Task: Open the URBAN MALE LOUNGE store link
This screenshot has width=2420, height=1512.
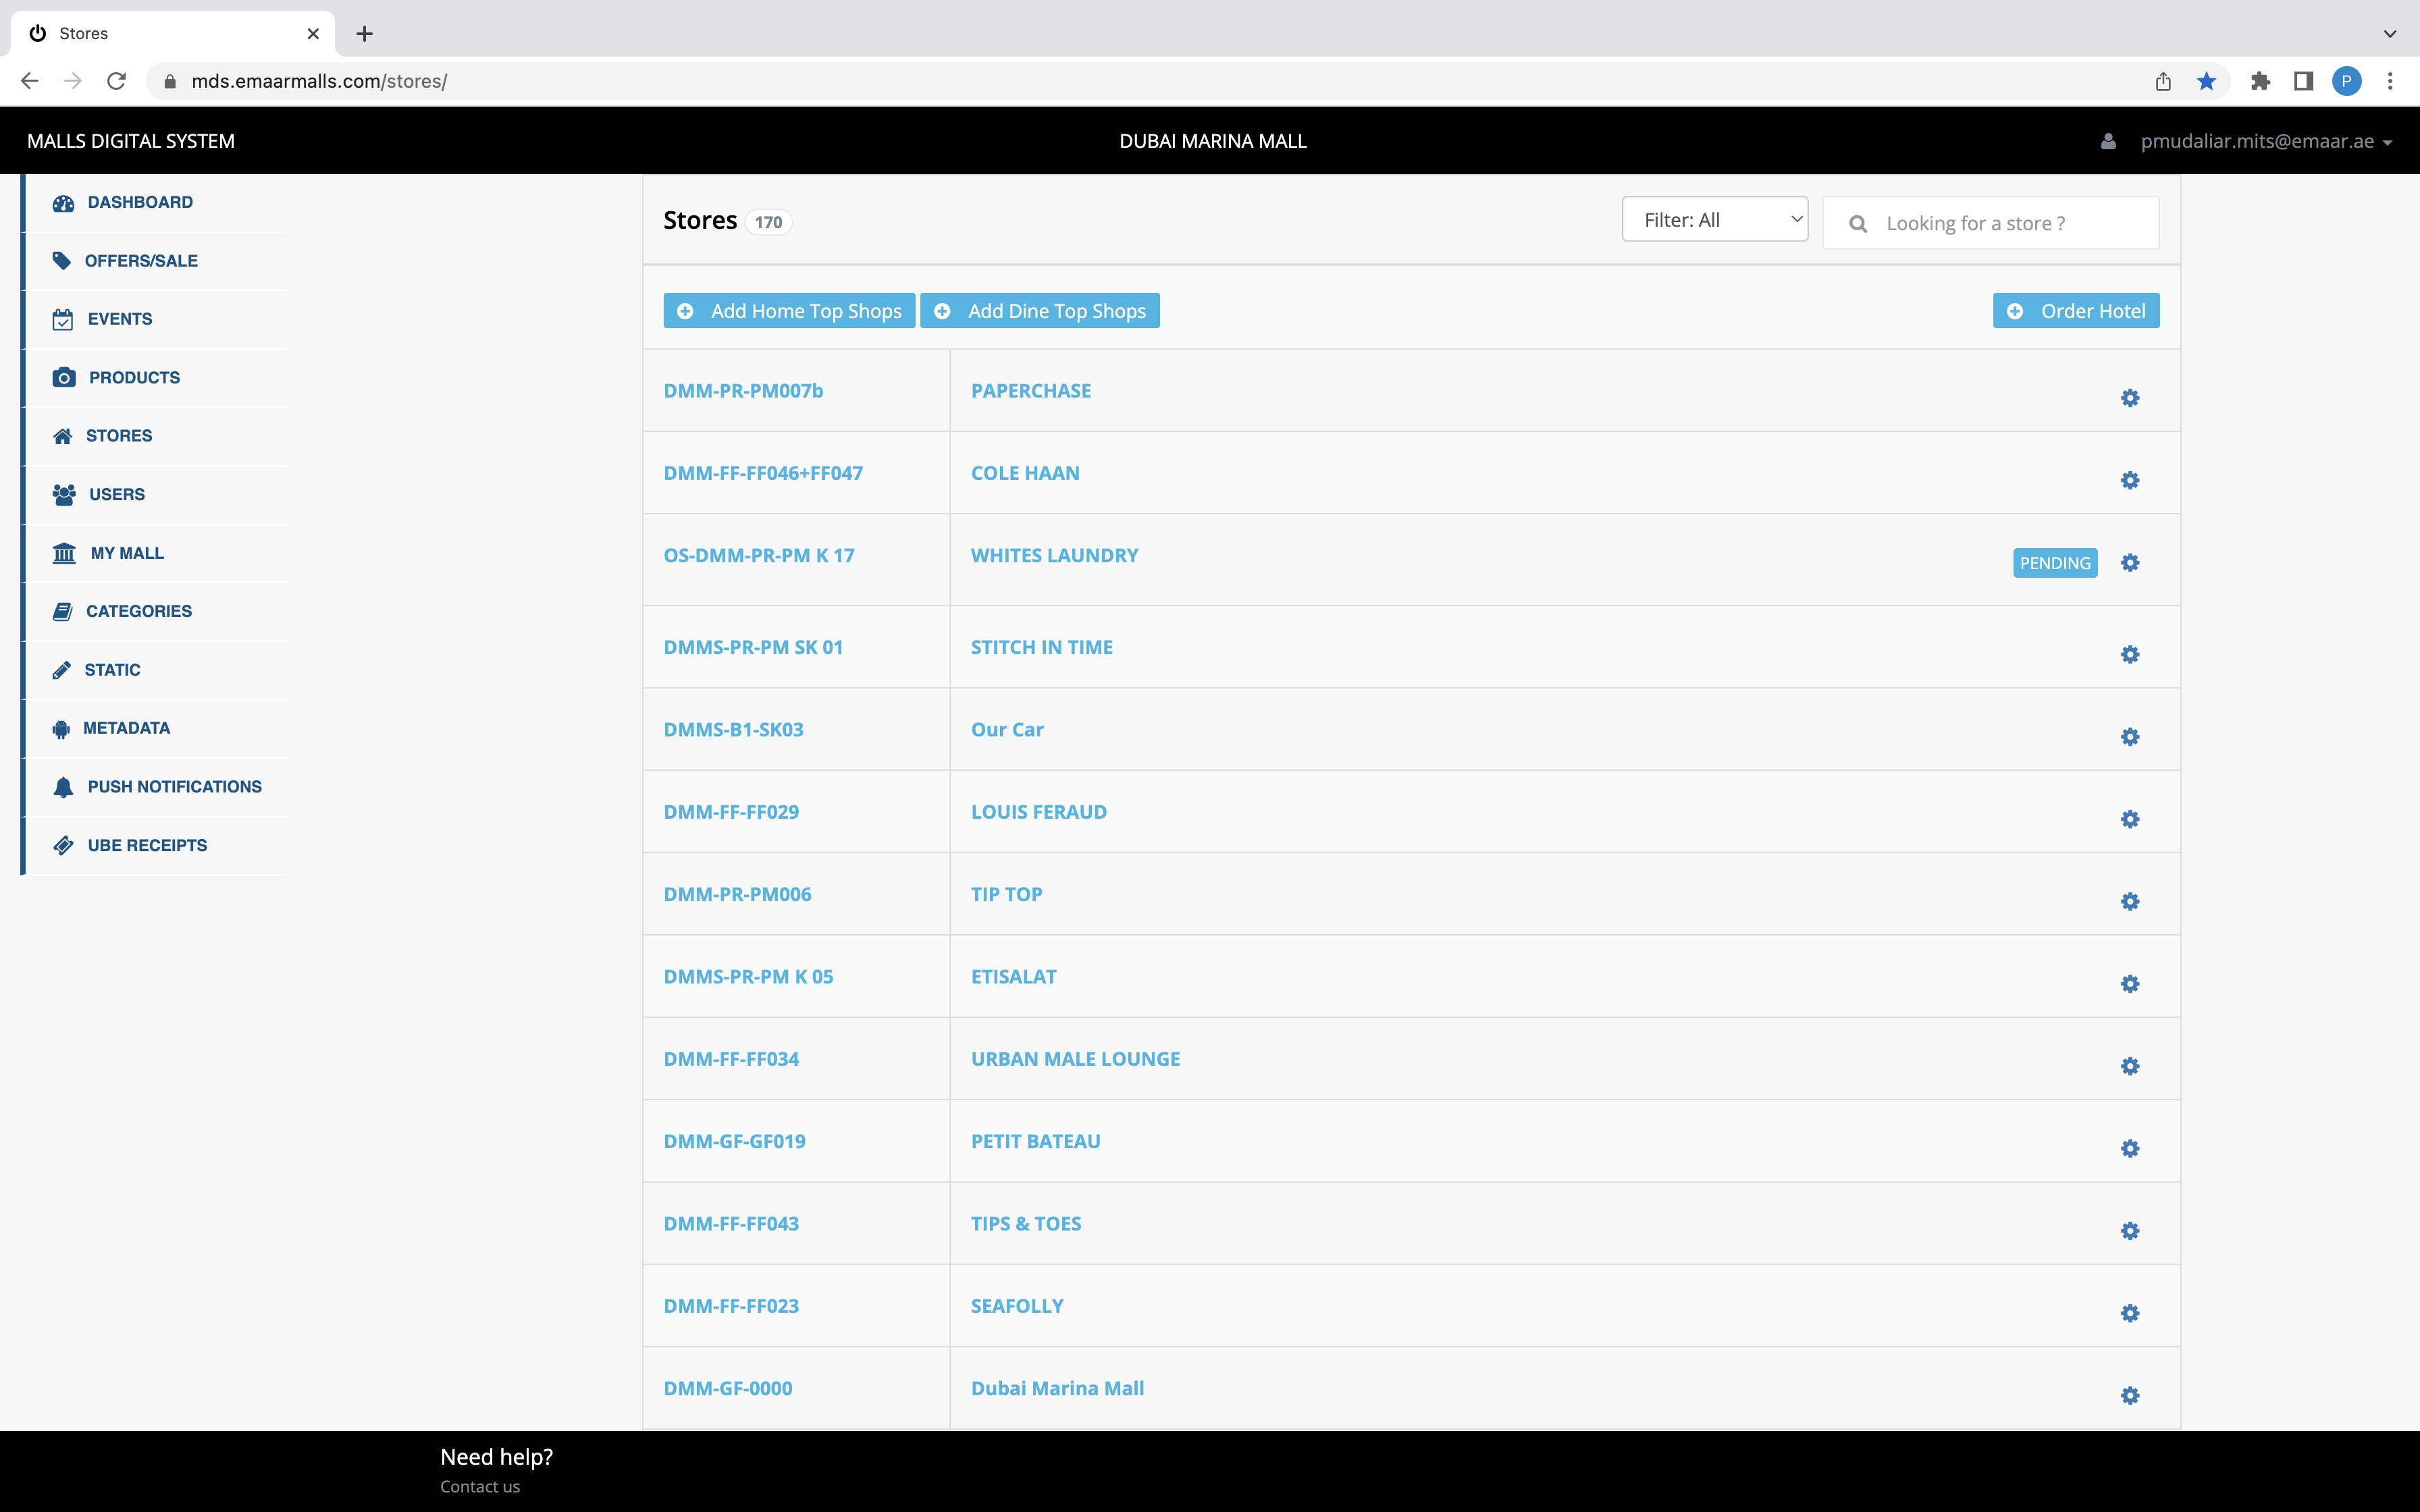Action: tap(1075, 1059)
